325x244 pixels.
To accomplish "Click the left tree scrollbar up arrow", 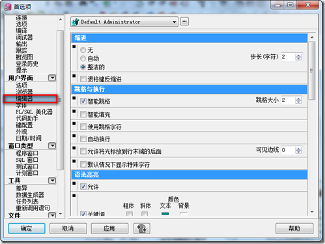I will (x=61, y=20).
